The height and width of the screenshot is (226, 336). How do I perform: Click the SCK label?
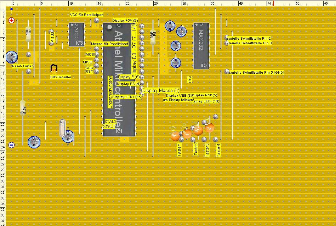coord(90,68)
